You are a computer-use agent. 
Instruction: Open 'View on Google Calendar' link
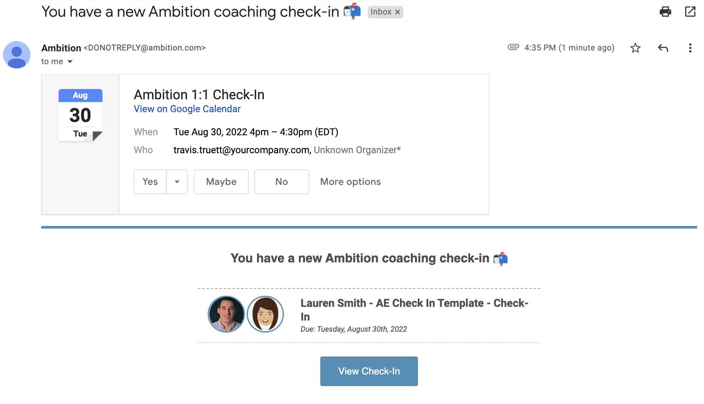pos(187,109)
